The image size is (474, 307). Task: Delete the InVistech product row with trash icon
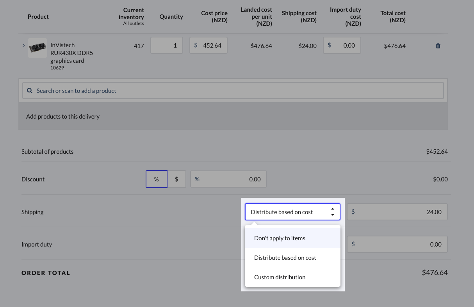point(438,46)
